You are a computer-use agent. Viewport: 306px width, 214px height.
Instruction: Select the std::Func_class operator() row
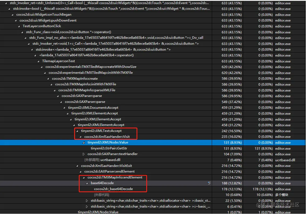(153, 32)
